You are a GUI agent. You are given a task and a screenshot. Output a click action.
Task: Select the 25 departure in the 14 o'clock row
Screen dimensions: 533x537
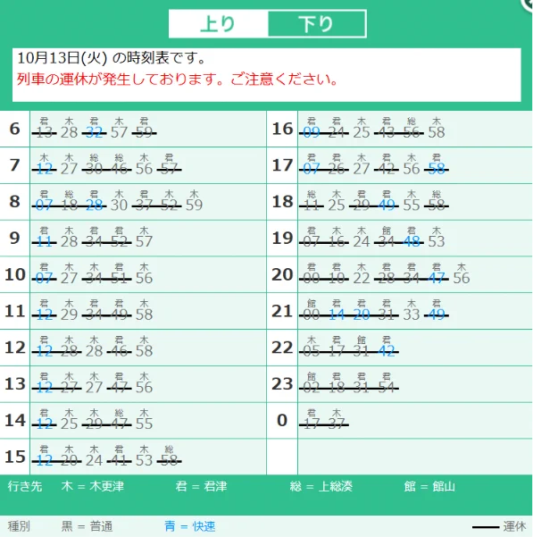69,424
